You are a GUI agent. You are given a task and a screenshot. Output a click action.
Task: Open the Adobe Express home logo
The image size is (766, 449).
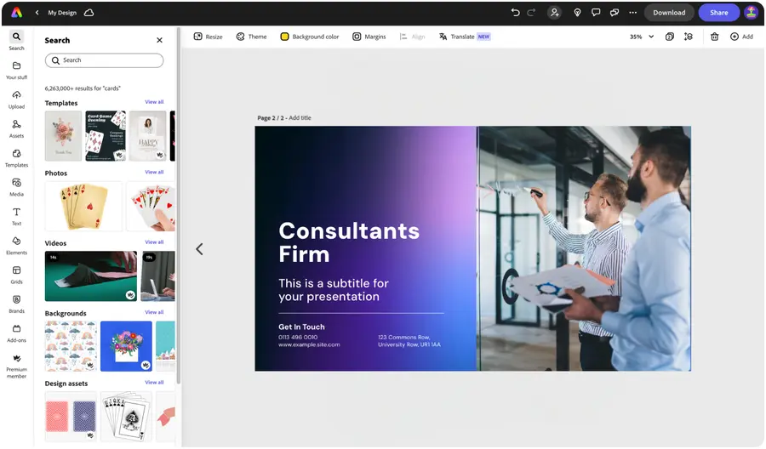coord(17,13)
